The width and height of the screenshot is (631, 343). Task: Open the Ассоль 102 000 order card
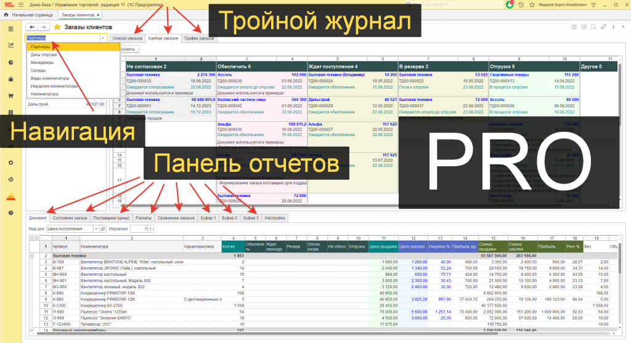(261, 84)
